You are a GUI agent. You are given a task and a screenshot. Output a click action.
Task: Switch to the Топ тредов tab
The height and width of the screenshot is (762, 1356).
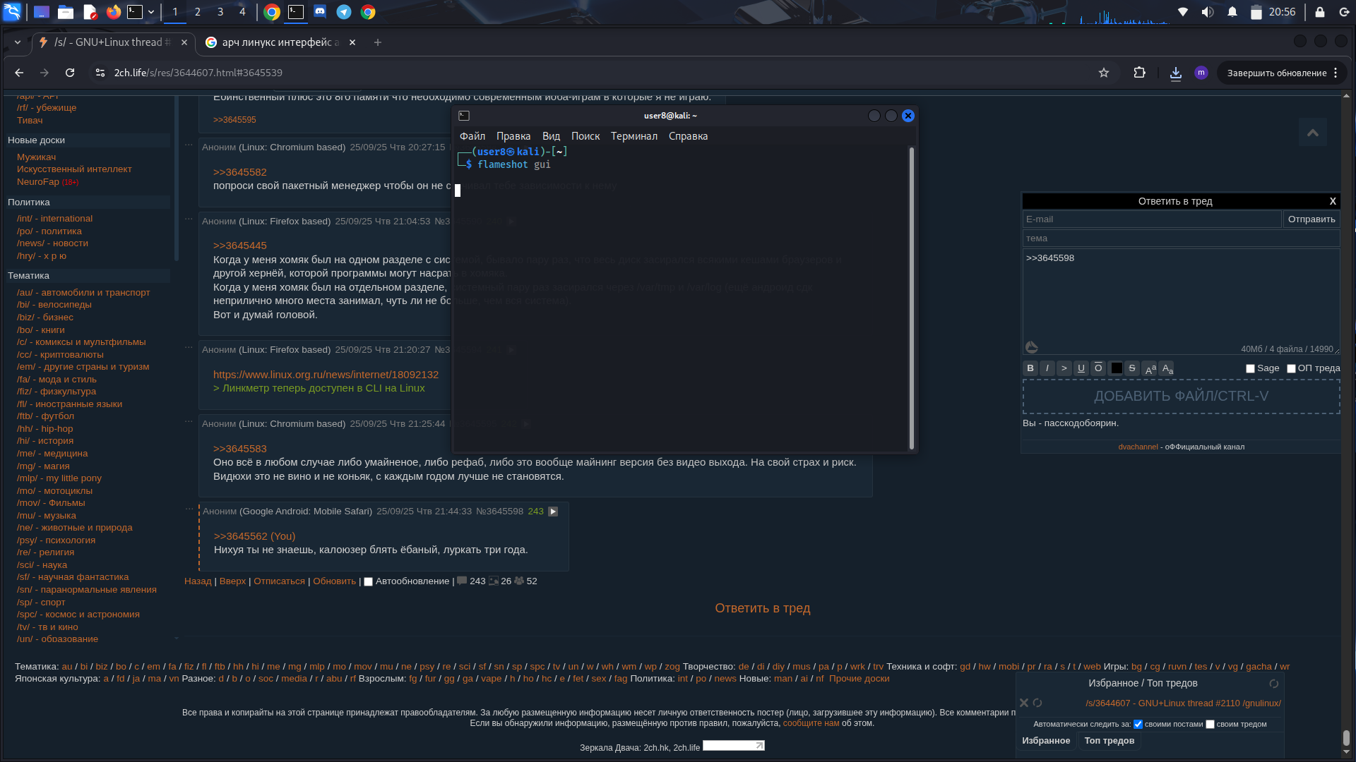coord(1109,740)
